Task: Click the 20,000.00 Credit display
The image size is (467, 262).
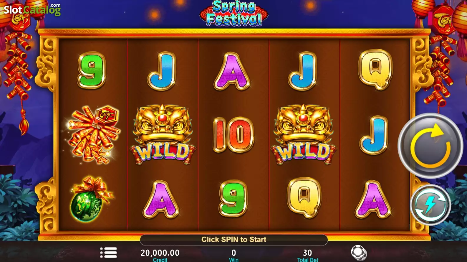Action: [x=160, y=255]
